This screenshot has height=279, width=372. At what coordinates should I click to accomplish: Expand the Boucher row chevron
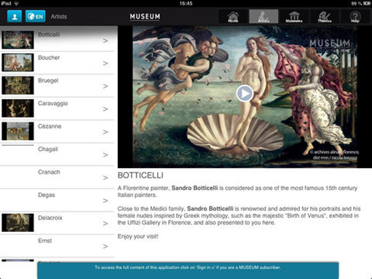105,63
